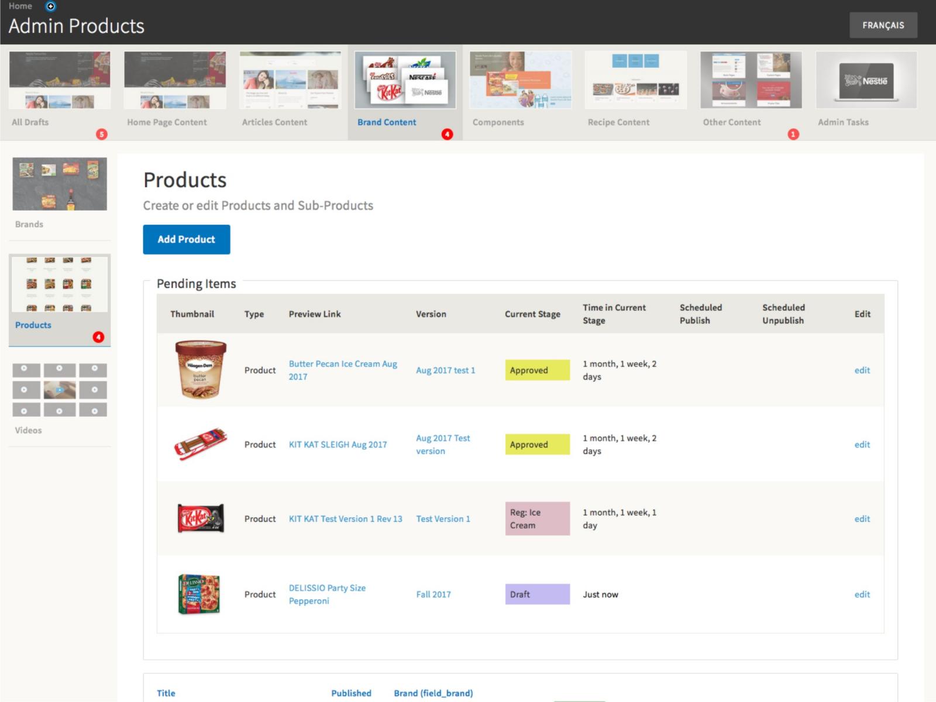Click the Brand Content logos thumbnail
The height and width of the screenshot is (702, 936).
tap(405, 80)
